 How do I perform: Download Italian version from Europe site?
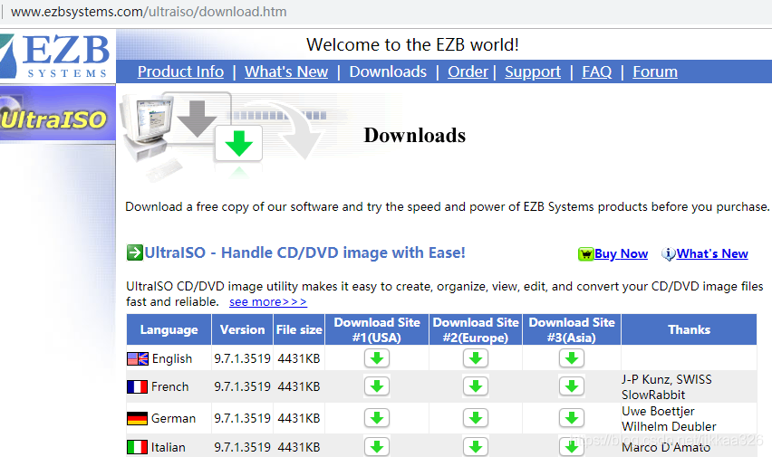point(476,447)
